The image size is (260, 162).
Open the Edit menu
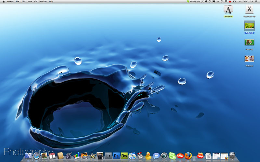pyautogui.click(x=23, y=2)
